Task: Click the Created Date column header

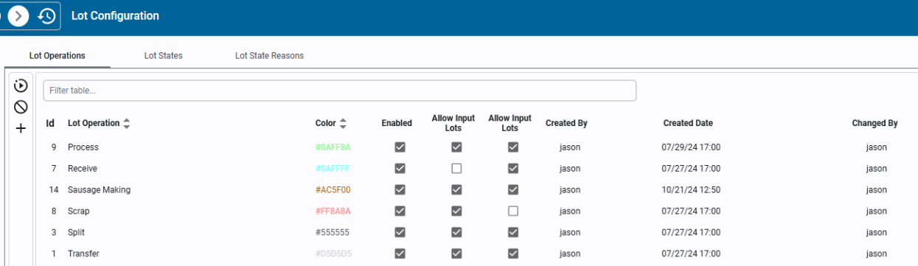Action: coord(688,123)
